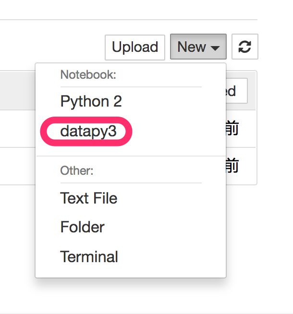The width and height of the screenshot is (293, 314).
Task: Open the New dropdown menu button
Action: (198, 47)
